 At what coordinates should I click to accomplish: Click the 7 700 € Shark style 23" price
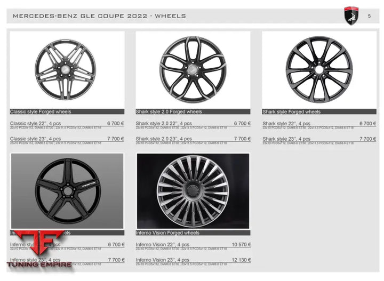coord(367,139)
